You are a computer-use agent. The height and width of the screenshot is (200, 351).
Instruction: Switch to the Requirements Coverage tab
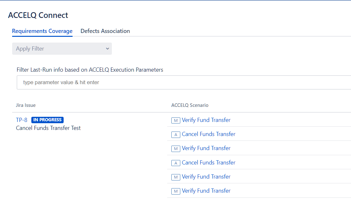pos(42,31)
